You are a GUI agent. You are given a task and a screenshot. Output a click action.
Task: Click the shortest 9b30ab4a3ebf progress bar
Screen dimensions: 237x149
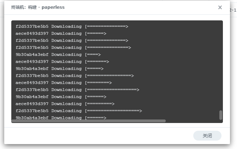click(x=92, y=54)
